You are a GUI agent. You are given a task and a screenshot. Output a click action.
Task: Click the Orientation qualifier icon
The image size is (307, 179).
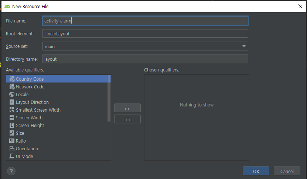point(12,148)
